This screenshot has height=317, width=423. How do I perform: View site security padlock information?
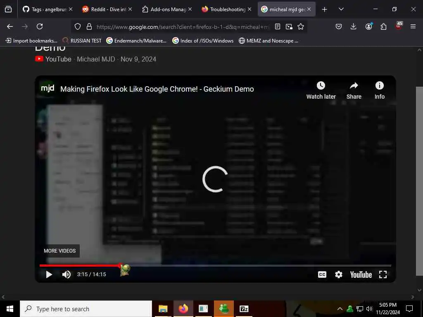[x=89, y=26]
